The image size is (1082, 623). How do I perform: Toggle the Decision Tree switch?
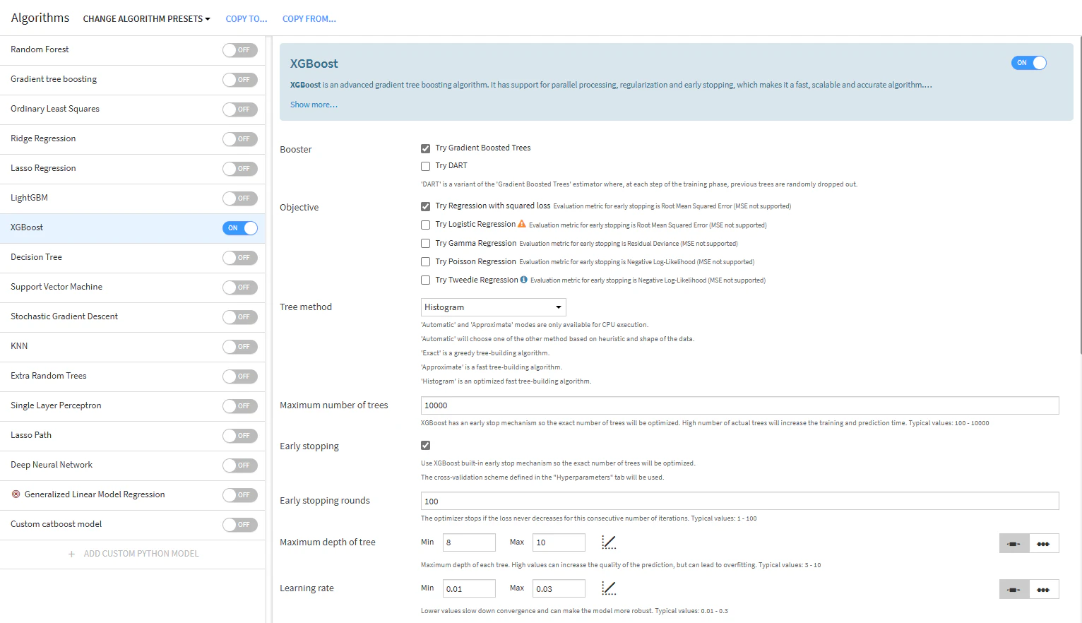[240, 258]
